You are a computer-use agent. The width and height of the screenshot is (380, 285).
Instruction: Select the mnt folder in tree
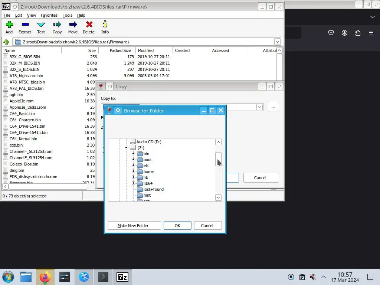point(147,195)
